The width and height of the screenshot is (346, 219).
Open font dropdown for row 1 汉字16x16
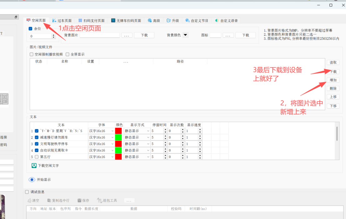[x=112, y=131]
